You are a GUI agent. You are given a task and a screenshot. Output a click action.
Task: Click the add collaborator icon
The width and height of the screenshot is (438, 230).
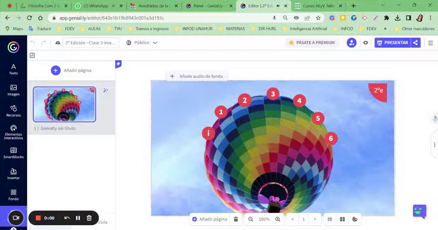(351, 43)
